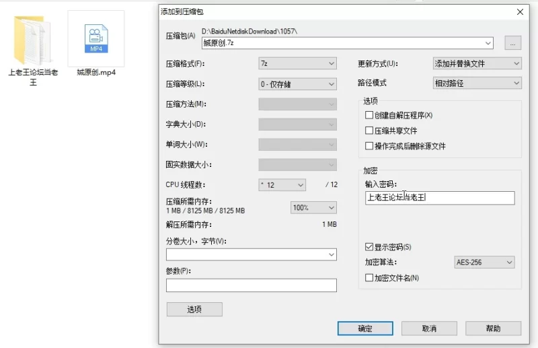Click the 添加到压缩包 dialog title
The height and width of the screenshot is (348, 538).
click(182, 11)
